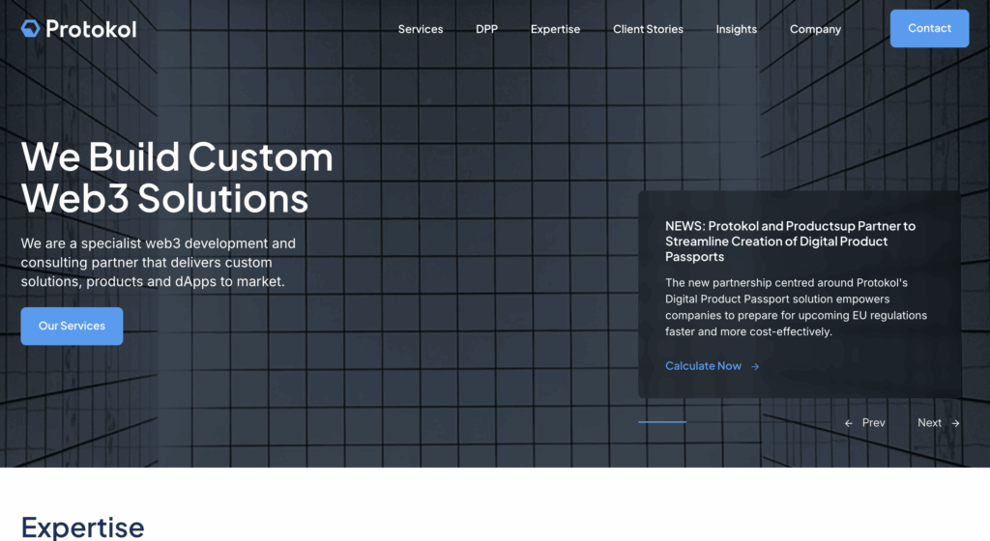Advance the carousel with Next

pos(939,423)
